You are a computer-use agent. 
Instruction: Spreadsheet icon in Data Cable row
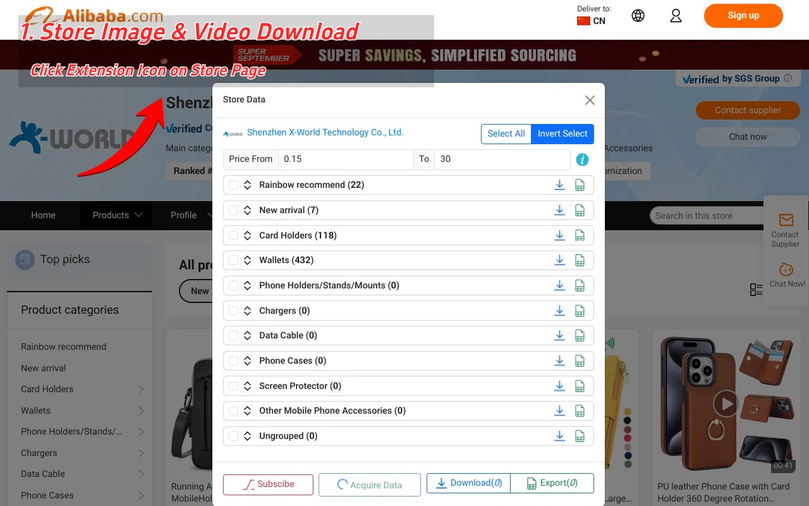coord(580,335)
